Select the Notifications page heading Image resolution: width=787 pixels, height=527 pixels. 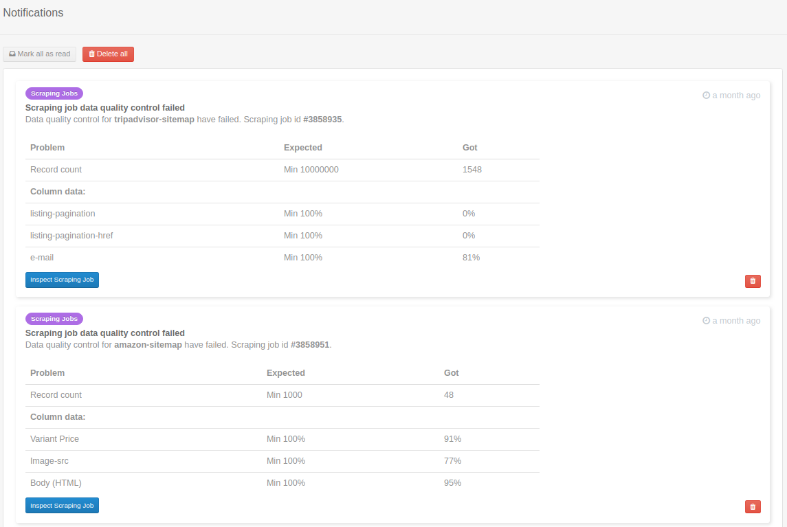pos(33,12)
